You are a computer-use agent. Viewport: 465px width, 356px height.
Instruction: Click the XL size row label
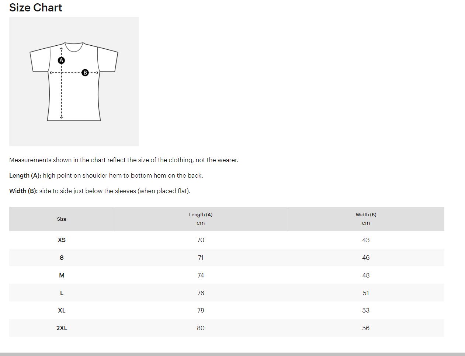[62, 310]
